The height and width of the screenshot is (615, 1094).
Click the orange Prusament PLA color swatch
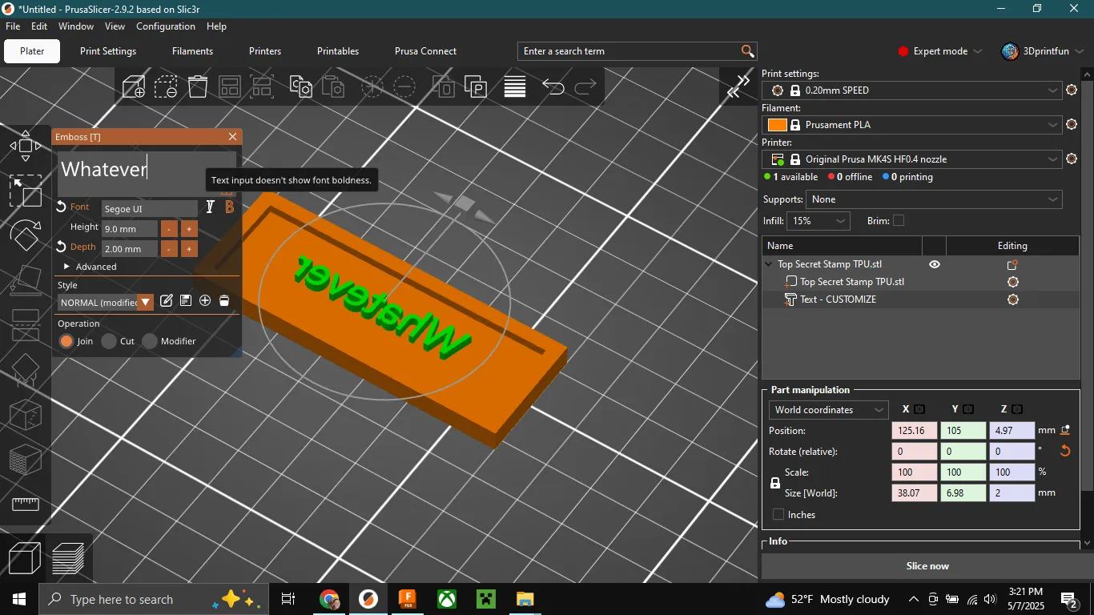(777, 125)
